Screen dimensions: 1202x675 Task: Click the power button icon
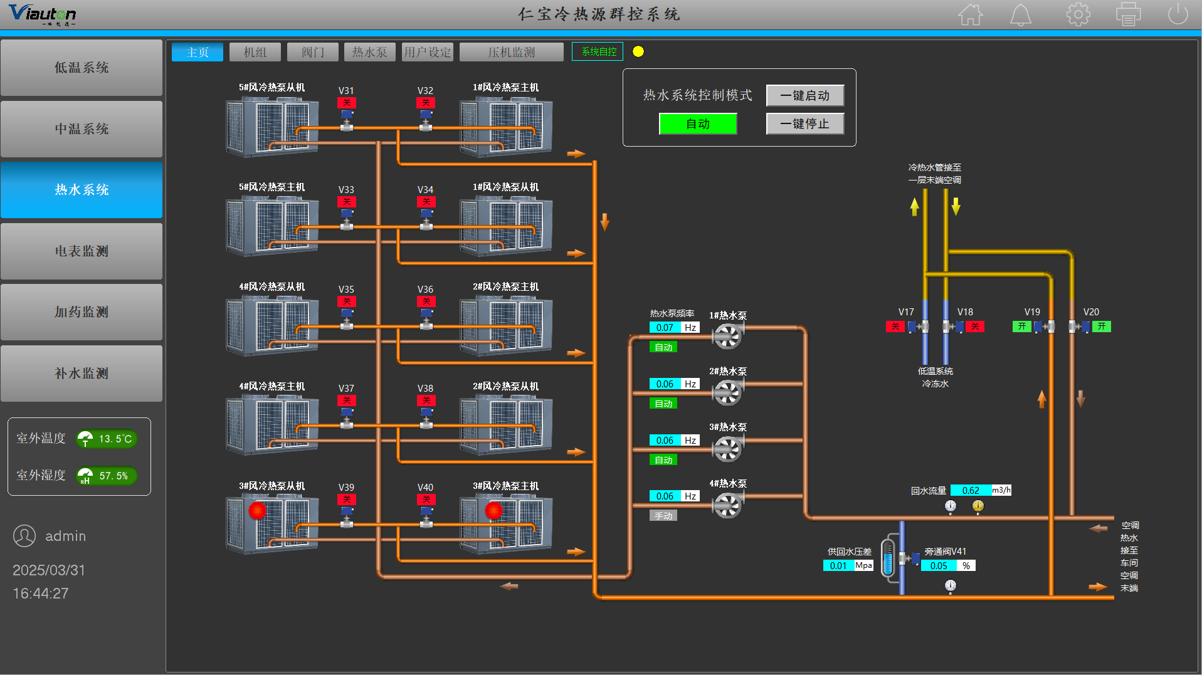pyautogui.click(x=1178, y=14)
